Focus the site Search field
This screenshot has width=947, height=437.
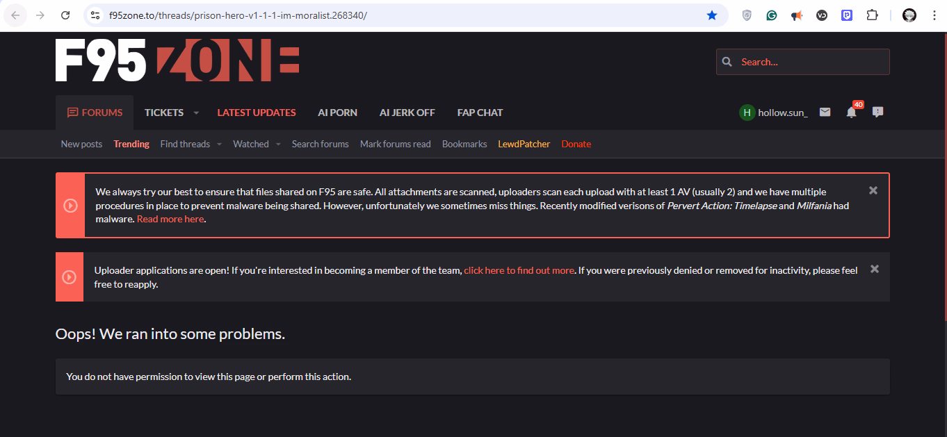[803, 62]
